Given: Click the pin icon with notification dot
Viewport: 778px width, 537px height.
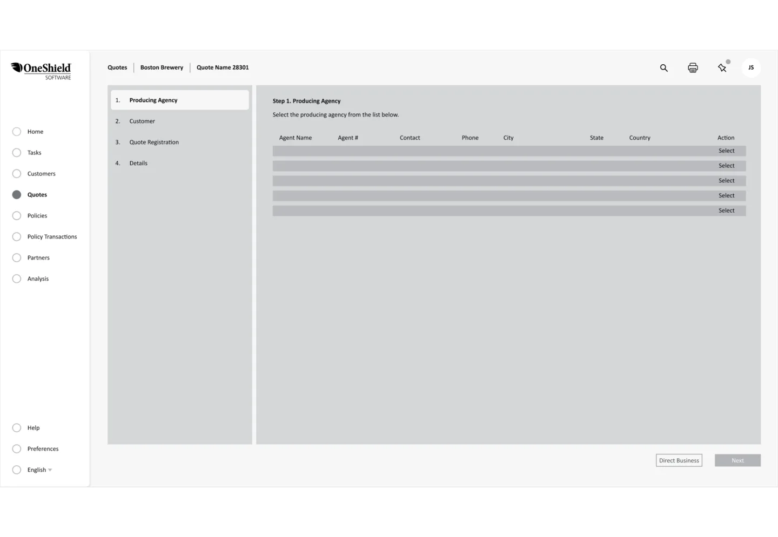Looking at the screenshot, I should [x=722, y=67].
